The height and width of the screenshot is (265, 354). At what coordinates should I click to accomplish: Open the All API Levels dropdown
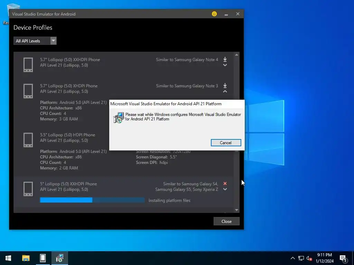tap(35, 41)
